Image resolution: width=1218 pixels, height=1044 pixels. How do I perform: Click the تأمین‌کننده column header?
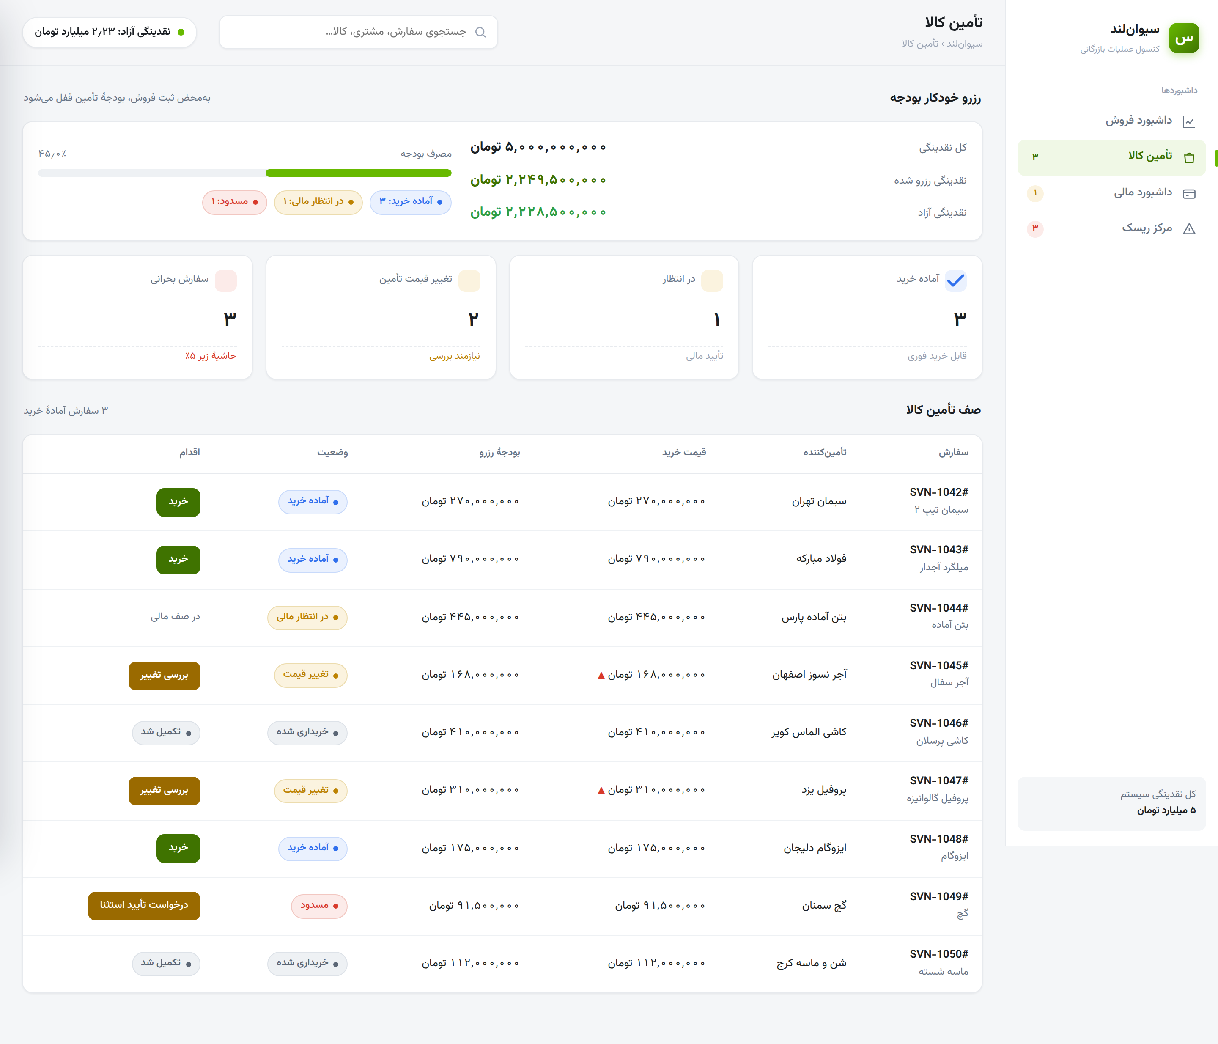tap(825, 453)
